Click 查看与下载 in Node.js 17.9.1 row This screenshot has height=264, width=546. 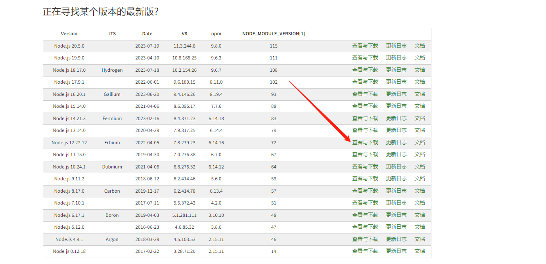click(x=365, y=82)
